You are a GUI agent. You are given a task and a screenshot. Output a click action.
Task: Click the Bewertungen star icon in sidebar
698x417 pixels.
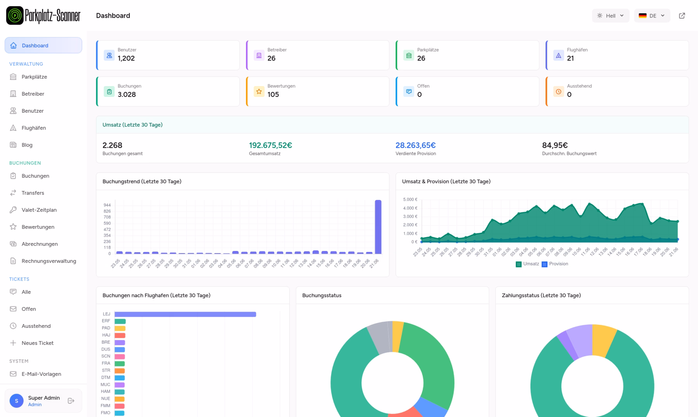(13, 227)
